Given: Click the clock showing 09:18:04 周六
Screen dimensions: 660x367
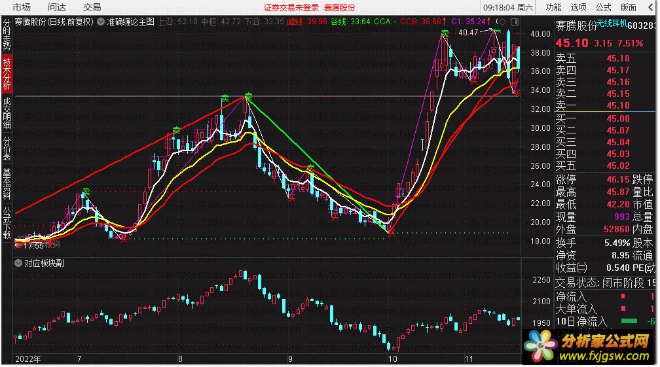Looking at the screenshot, I should (x=507, y=8).
